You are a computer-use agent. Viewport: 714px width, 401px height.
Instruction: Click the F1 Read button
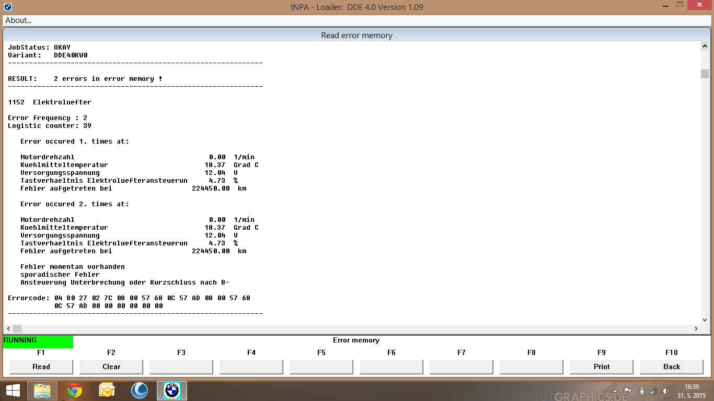click(41, 367)
